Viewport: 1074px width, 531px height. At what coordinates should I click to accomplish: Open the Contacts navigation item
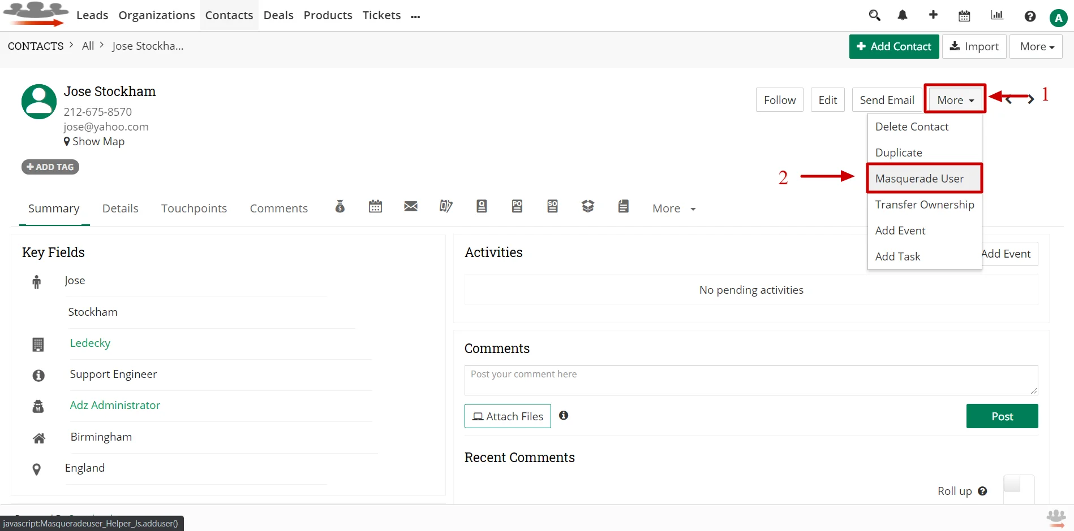[x=229, y=15]
